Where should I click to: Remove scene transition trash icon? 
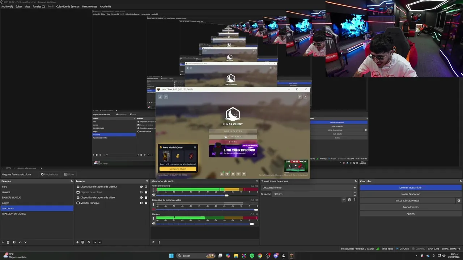point(349,200)
